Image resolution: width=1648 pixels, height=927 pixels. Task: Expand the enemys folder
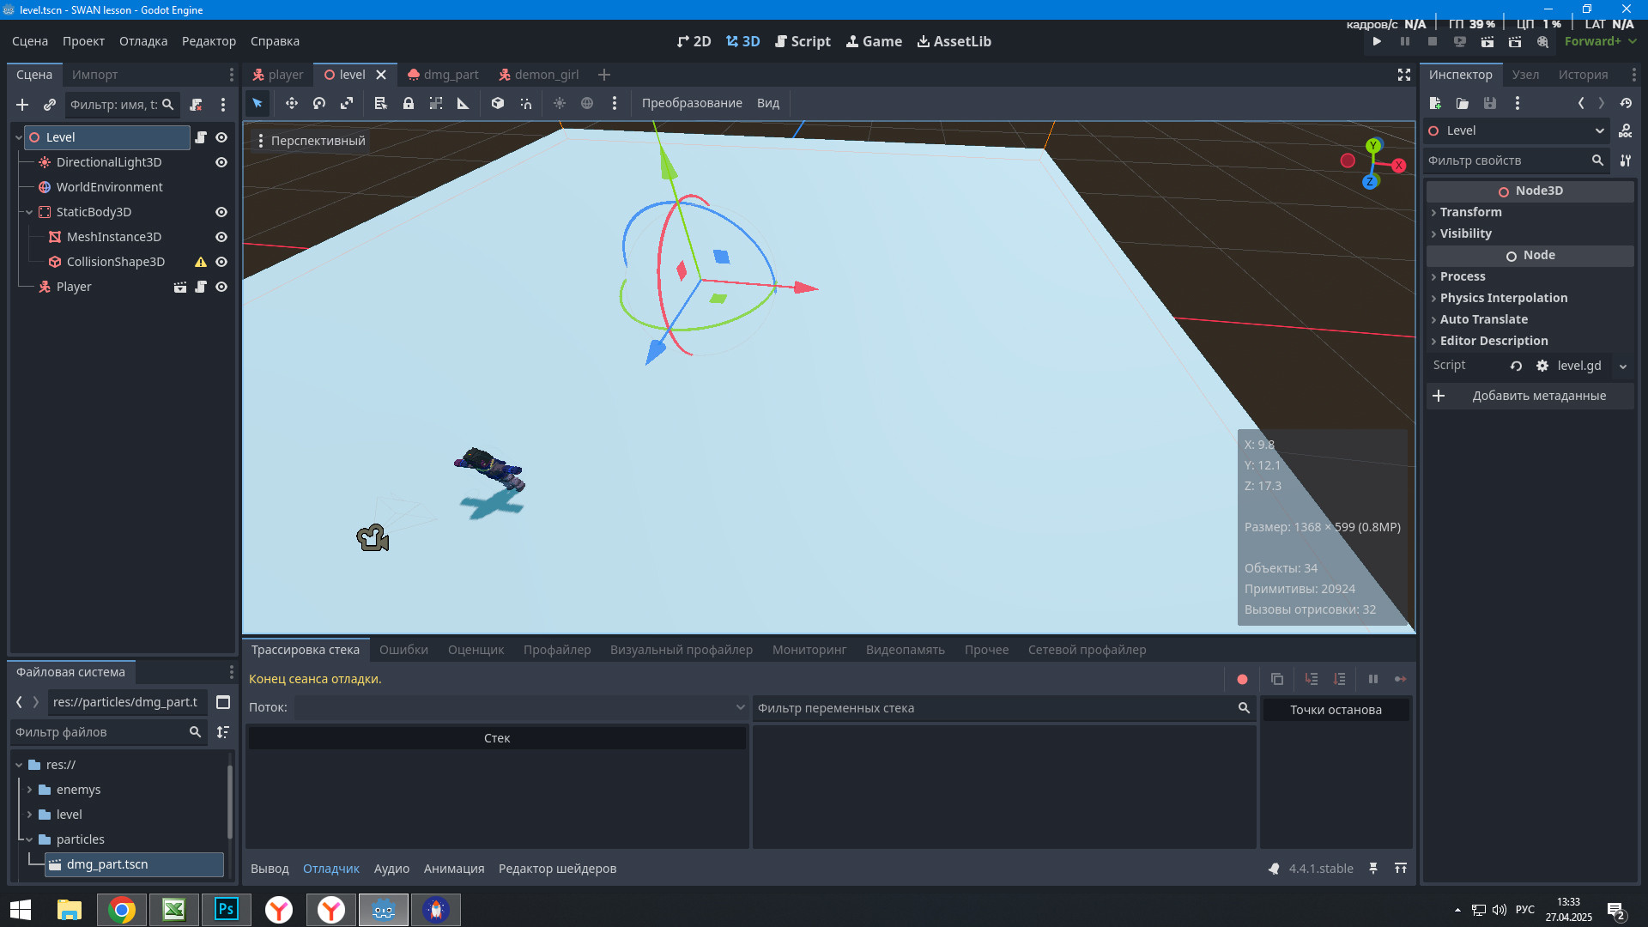[x=29, y=790]
